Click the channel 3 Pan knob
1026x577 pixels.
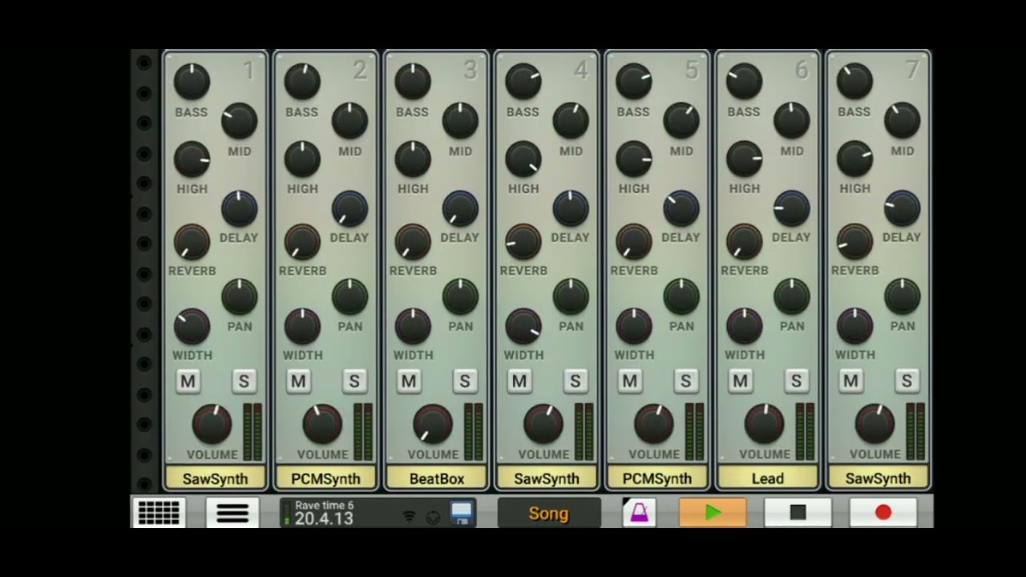460,297
